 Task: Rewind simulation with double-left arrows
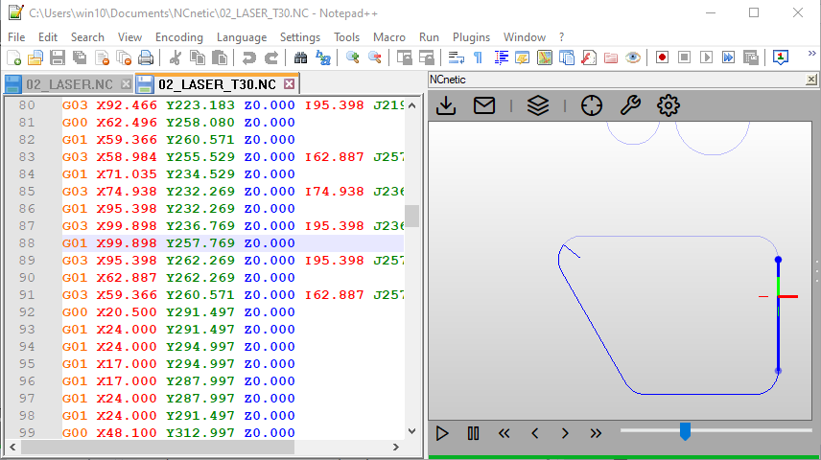504,433
